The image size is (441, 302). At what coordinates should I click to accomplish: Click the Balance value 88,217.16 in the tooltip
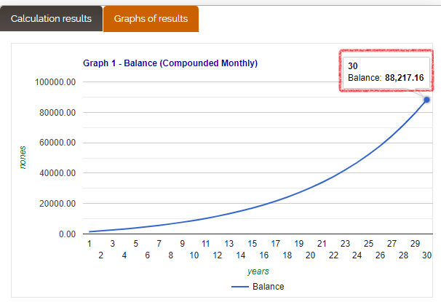coord(404,78)
